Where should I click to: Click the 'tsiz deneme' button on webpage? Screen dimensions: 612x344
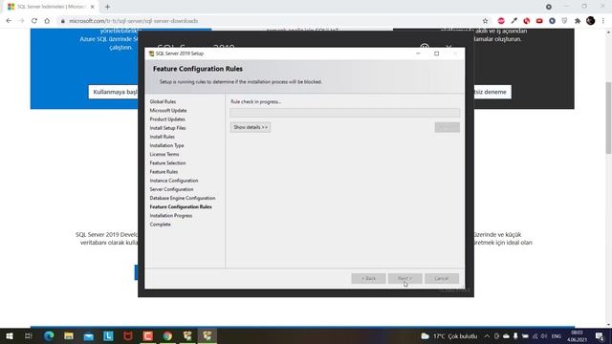coord(492,92)
